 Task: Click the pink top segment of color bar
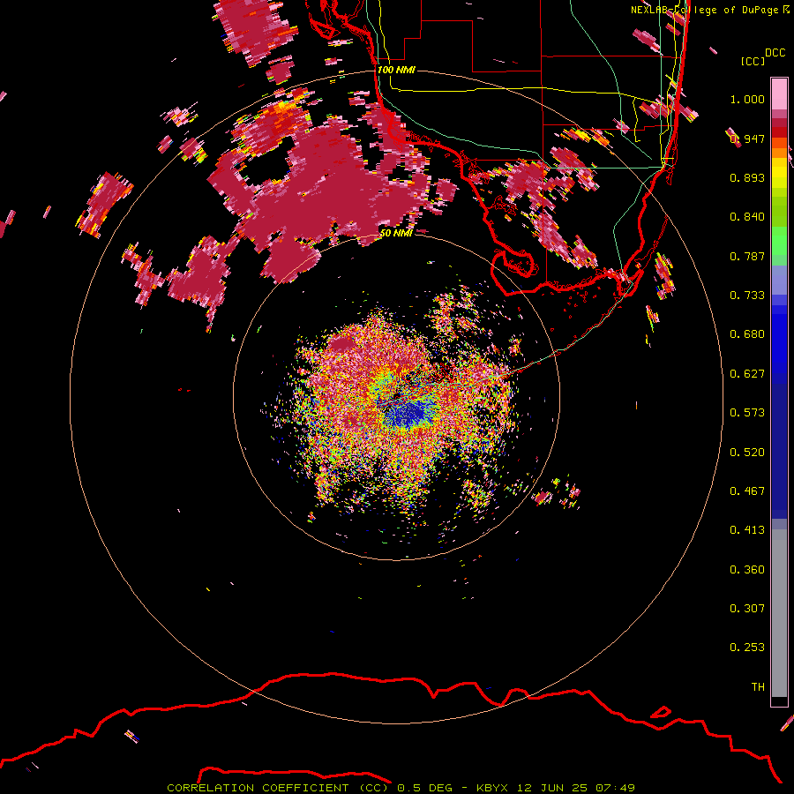coord(779,94)
